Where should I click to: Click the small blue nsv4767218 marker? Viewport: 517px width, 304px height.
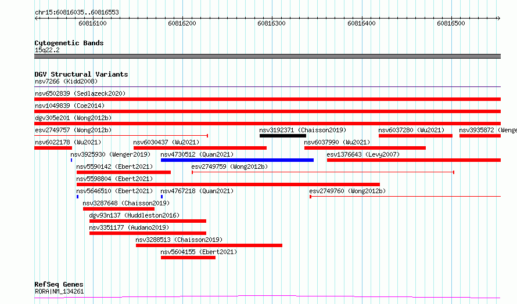pyautogui.click(x=161, y=197)
